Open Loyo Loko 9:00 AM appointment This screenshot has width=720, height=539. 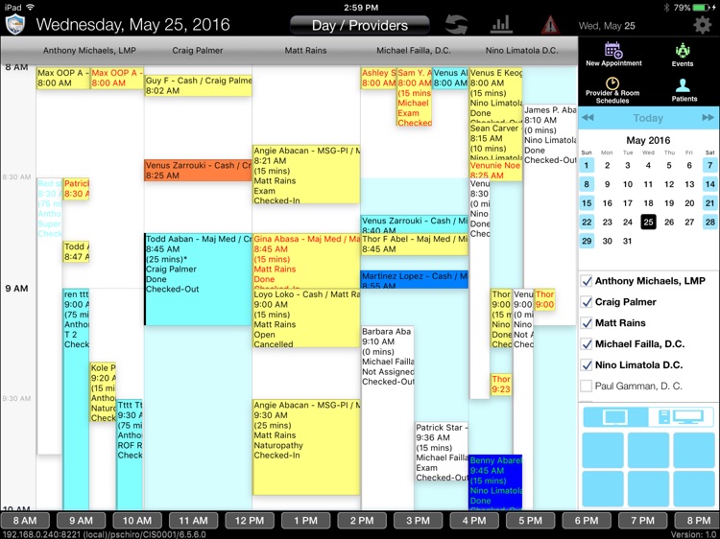[x=306, y=317]
